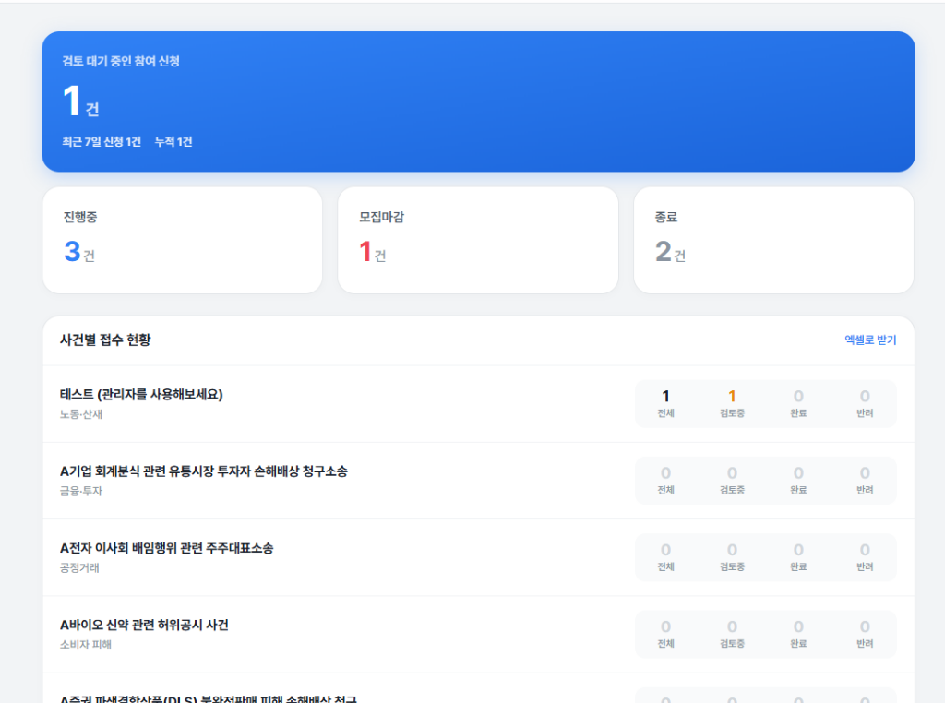Click 완료 count in A전자 이사회 row
Screen dimensions: 945x703
798,556
